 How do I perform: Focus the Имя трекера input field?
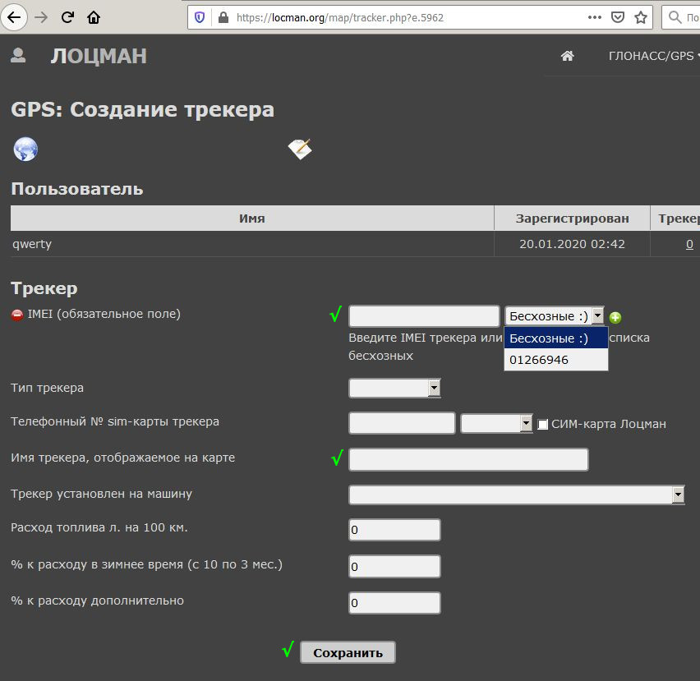coord(468,460)
